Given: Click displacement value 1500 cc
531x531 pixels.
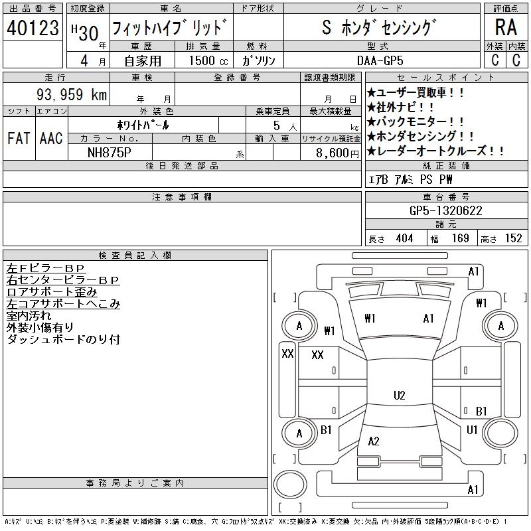Looking at the screenshot, I should coord(208,60).
